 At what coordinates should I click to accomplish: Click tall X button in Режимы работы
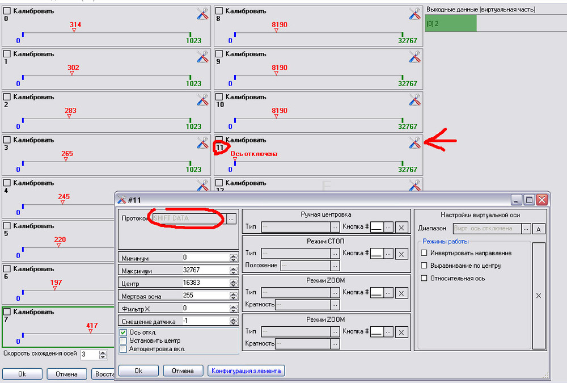(539, 296)
